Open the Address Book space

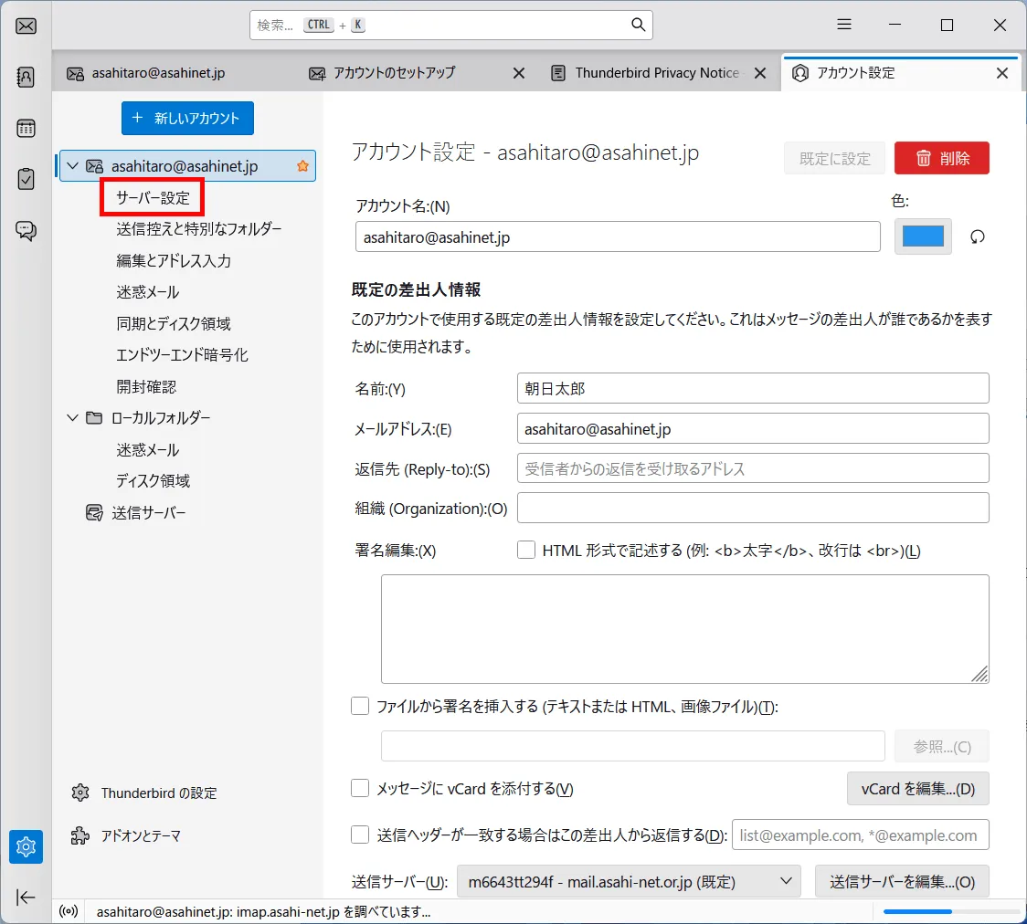coord(26,77)
